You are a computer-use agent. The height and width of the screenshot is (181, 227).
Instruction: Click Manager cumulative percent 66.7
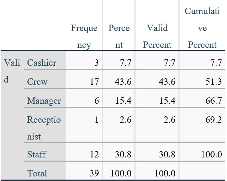pyautogui.click(x=214, y=101)
